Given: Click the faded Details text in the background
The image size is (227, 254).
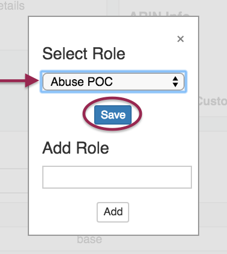Looking at the screenshot, I should 12,5.
